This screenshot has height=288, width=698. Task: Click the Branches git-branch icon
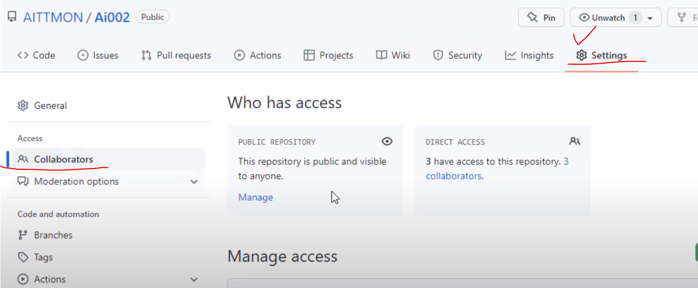pyautogui.click(x=23, y=235)
